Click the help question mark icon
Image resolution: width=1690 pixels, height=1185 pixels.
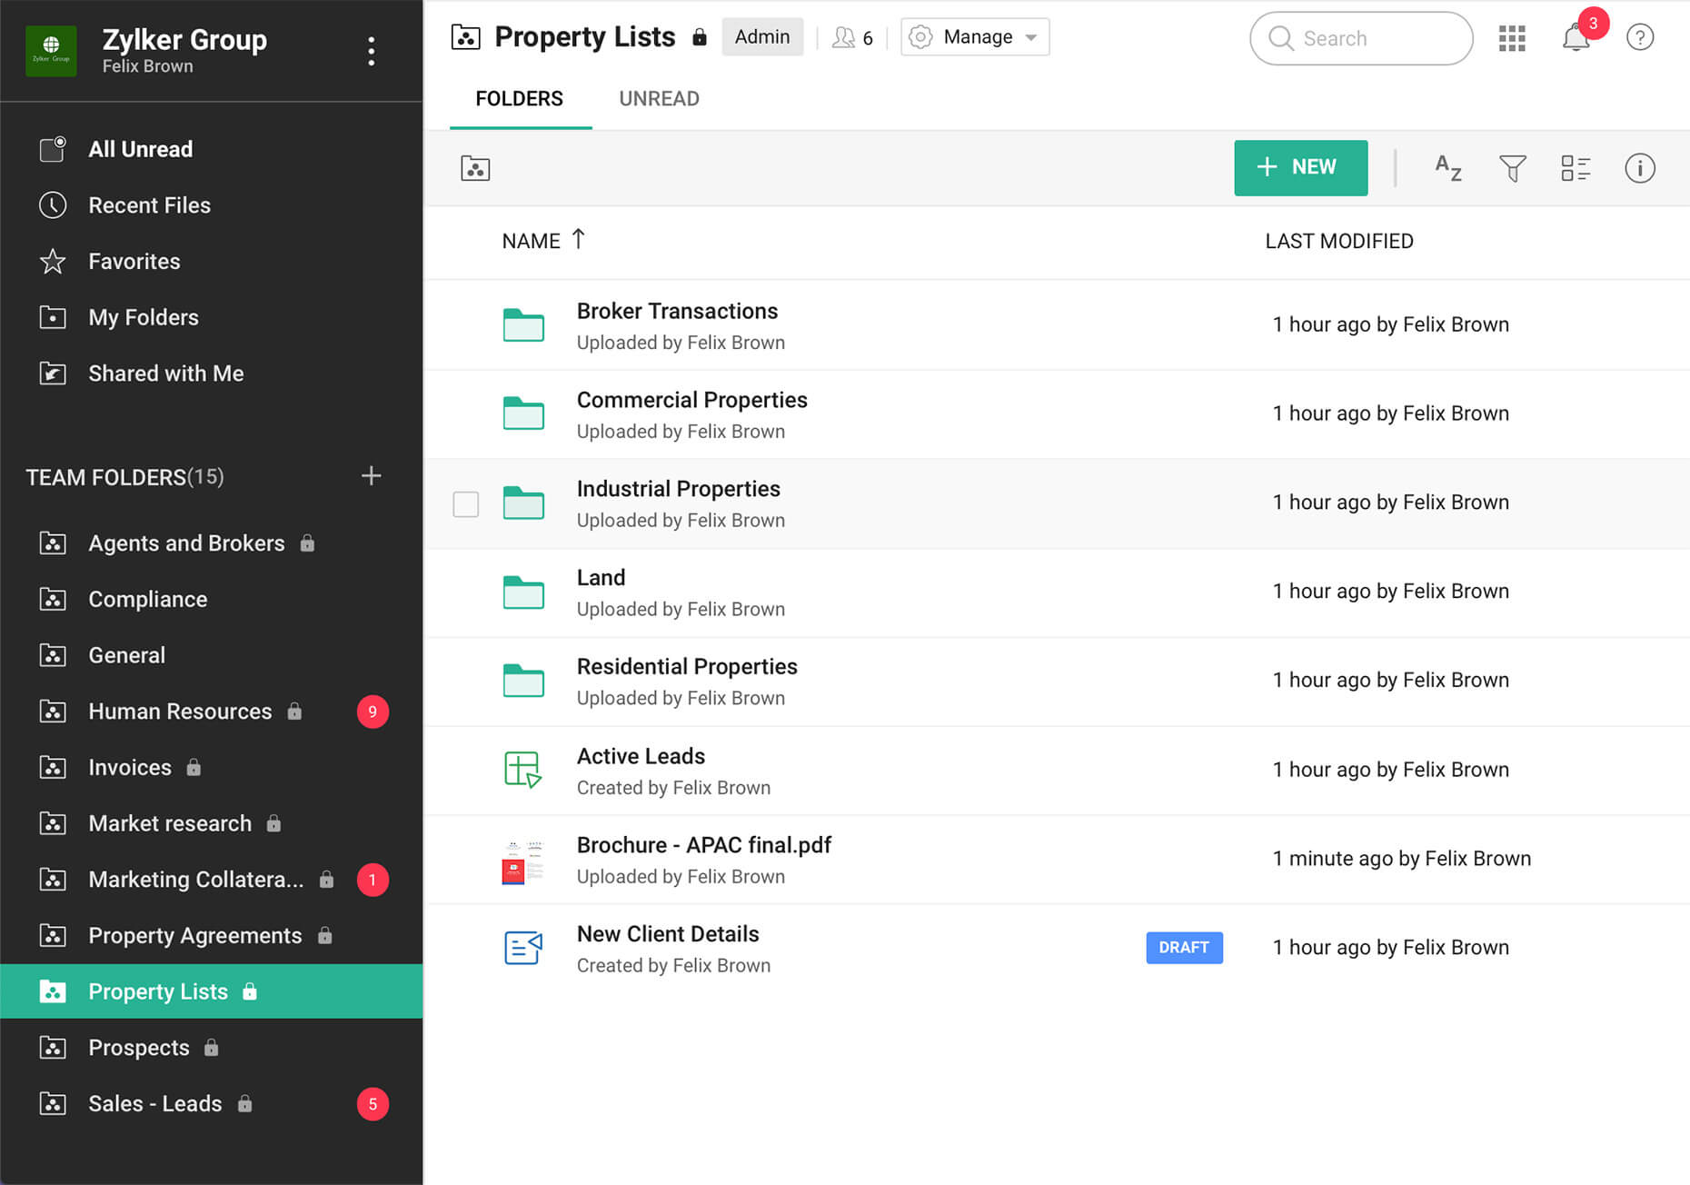1640,38
